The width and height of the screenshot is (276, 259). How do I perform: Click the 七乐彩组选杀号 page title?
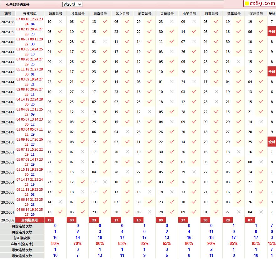(x=18, y=5)
